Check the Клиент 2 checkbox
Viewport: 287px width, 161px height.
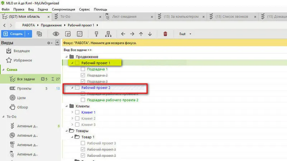77,118
